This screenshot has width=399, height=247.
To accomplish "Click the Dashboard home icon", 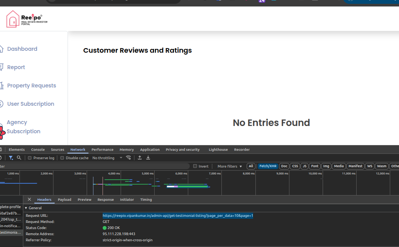I will [x=1, y=49].
